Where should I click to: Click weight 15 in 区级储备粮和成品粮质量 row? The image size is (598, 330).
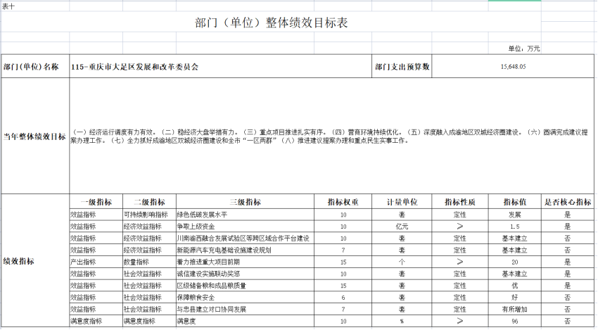pyautogui.click(x=343, y=286)
